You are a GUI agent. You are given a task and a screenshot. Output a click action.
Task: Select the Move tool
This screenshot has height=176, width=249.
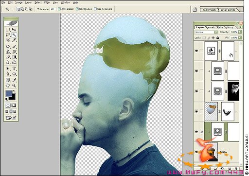[14, 30]
